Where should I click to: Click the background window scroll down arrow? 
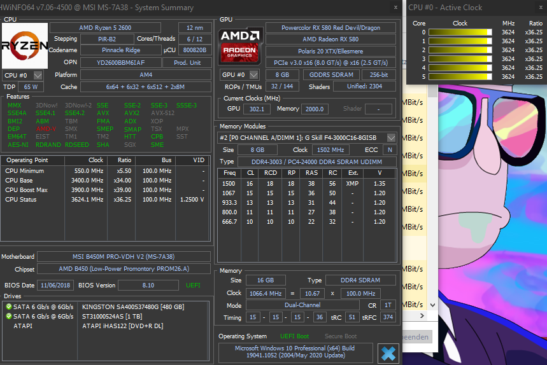click(432, 305)
